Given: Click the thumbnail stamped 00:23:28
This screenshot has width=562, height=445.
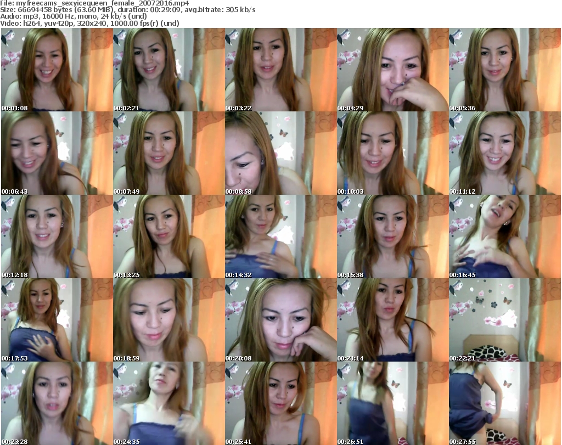Looking at the screenshot, I should [x=57, y=403].
